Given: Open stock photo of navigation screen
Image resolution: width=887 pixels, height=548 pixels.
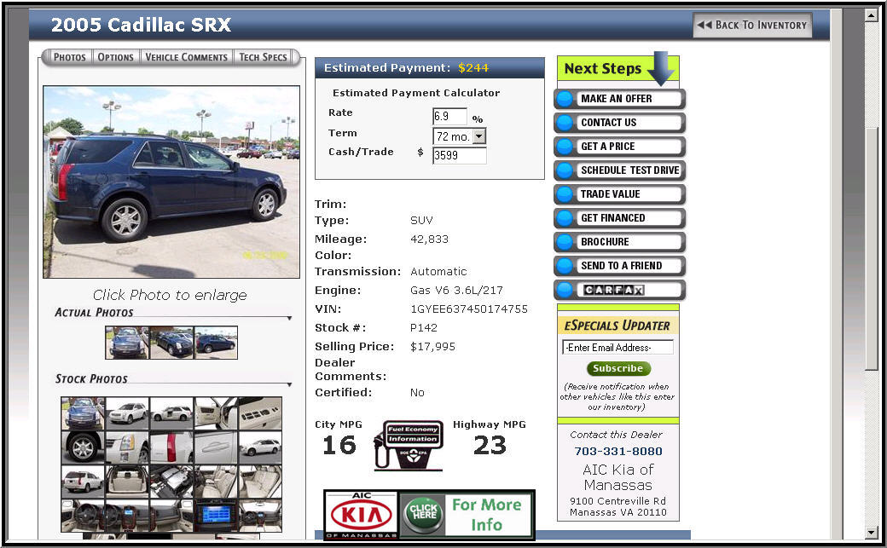Looking at the screenshot, I should pos(216,516).
